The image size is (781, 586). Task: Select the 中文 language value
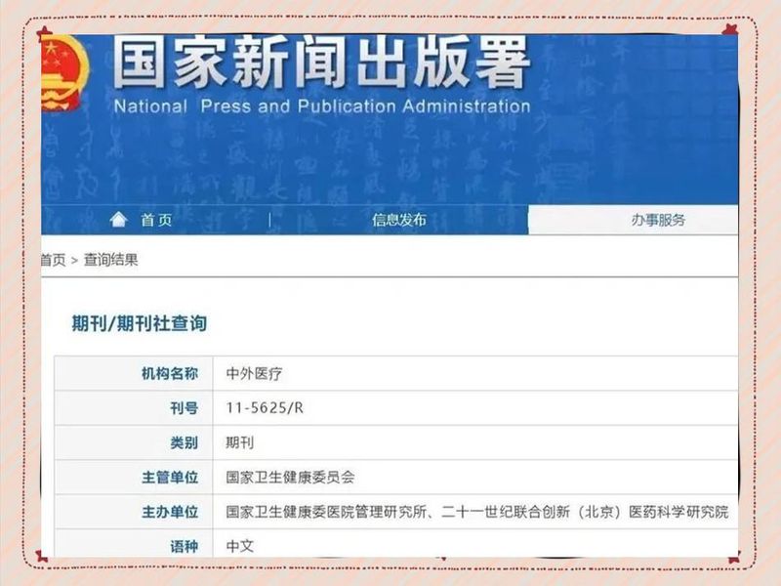pyautogui.click(x=239, y=547)
